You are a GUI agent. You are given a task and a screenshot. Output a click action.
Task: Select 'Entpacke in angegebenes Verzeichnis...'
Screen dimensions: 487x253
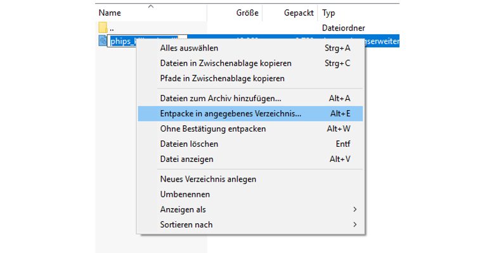(x=231, y=113)
